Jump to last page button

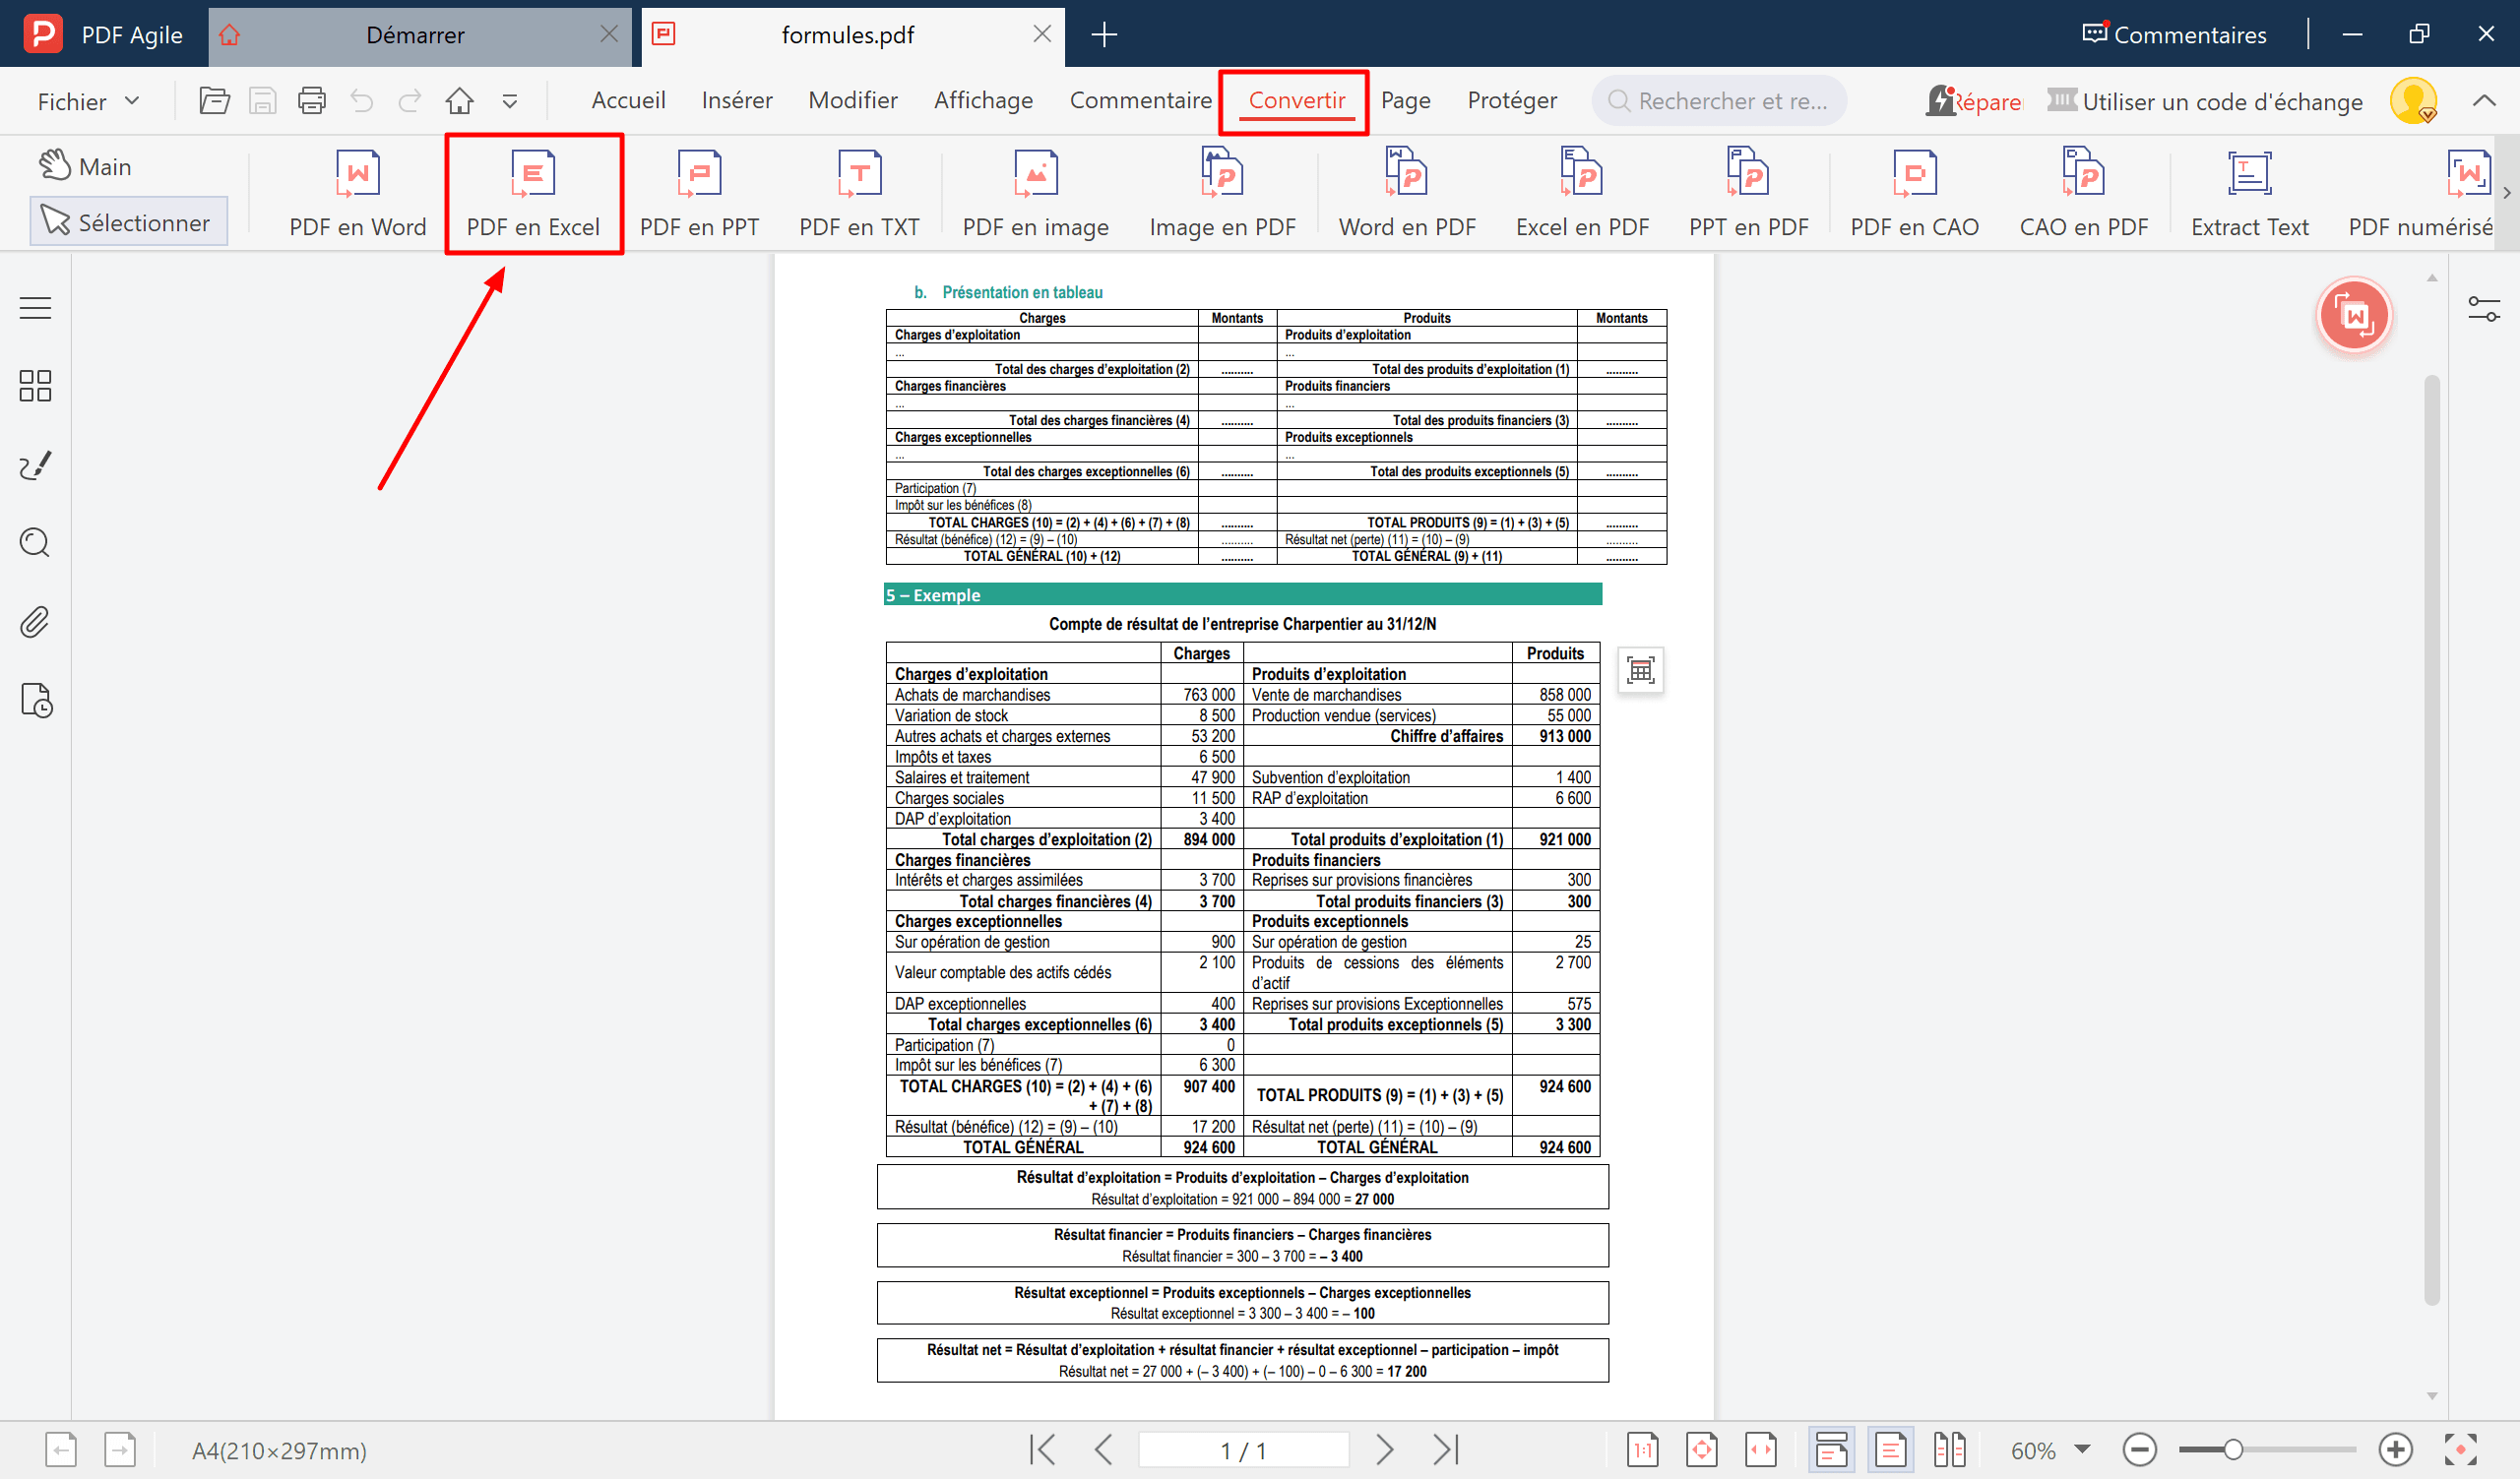[x=1446, y=1449]
